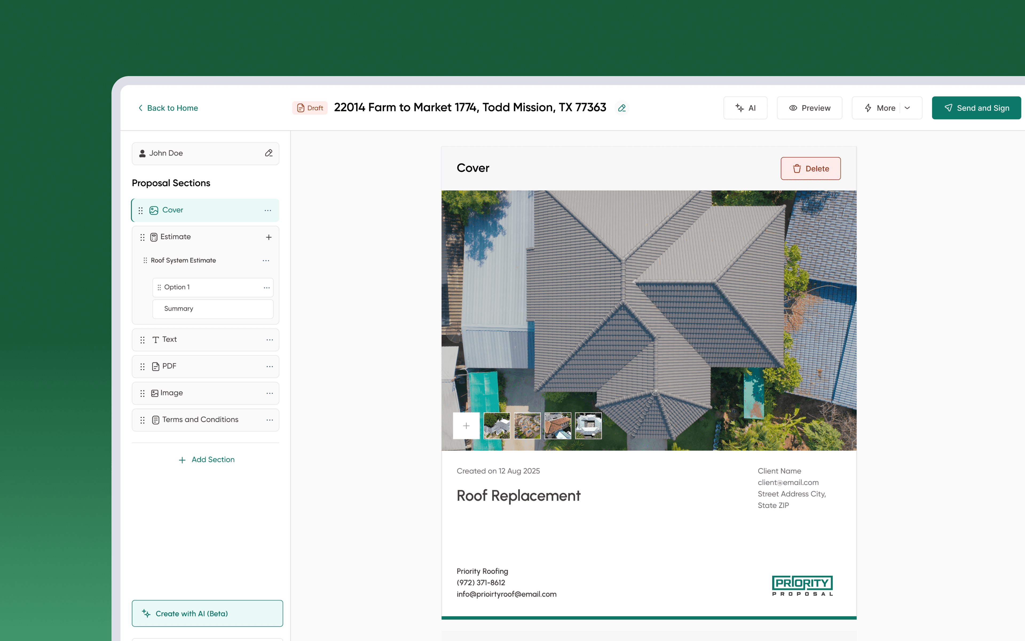Open the three-dot menu on Cover section
The width and height of the screenshot is (1025, 641).
[268, 210]
